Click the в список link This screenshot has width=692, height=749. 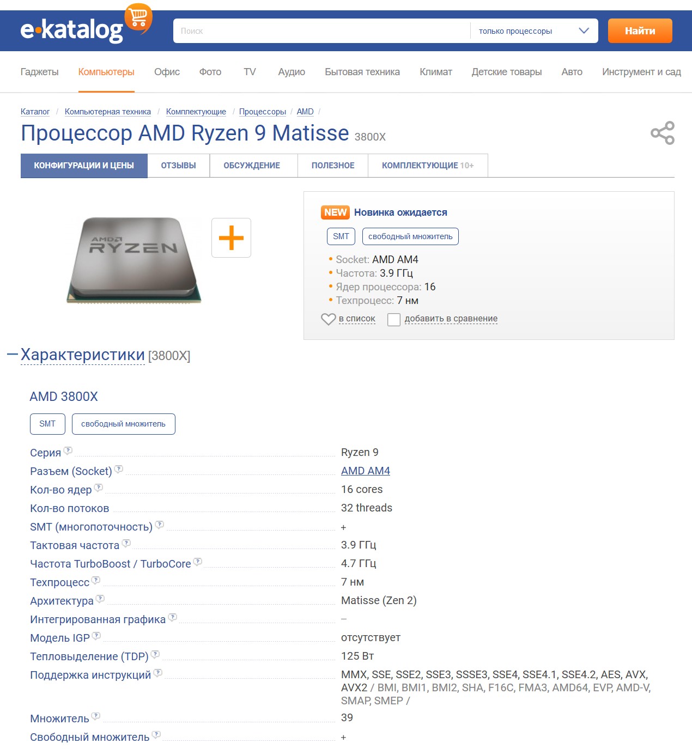pos(357,319)
